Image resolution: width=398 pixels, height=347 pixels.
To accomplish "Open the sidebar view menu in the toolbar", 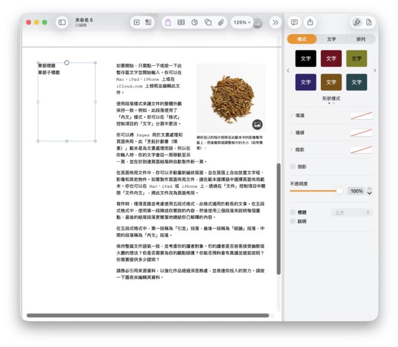I will point(62,22).
